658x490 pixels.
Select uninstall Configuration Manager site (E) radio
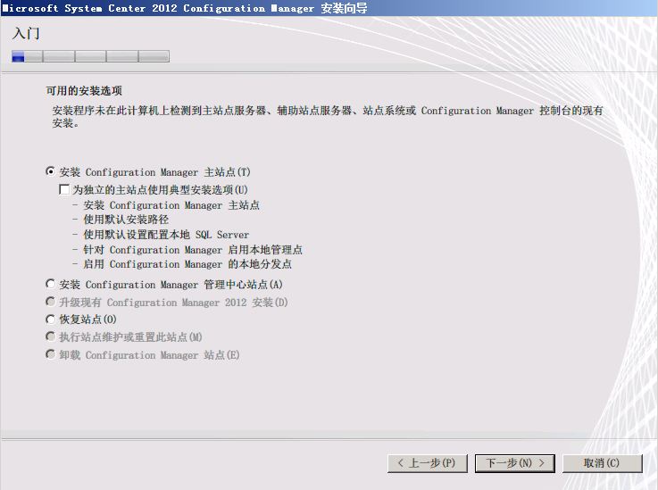[50, 354]
